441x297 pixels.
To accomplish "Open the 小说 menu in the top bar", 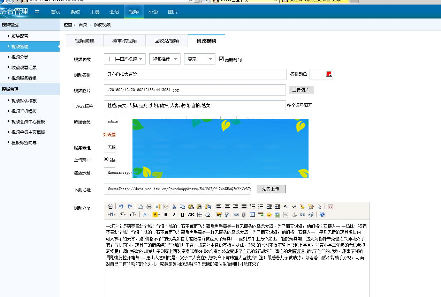I will click(153, 12).
